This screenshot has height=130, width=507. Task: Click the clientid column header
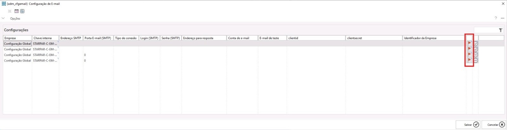pyautogui.click(x=316, y=38)
